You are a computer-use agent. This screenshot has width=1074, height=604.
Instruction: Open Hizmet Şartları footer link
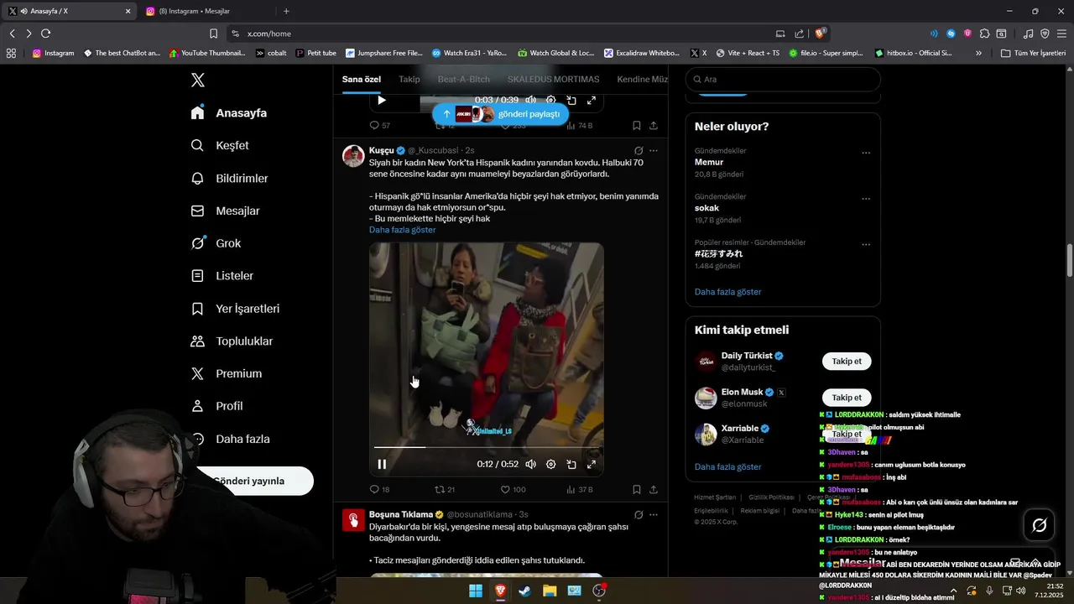point(715,497)
